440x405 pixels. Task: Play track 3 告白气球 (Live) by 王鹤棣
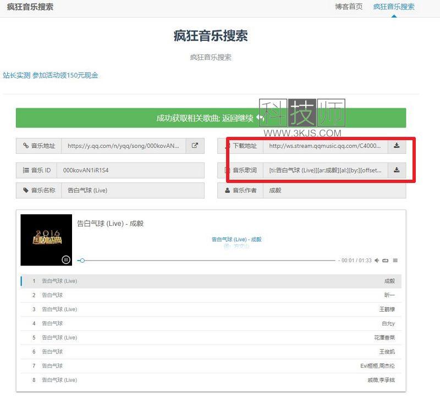click(x=211, y=309)
